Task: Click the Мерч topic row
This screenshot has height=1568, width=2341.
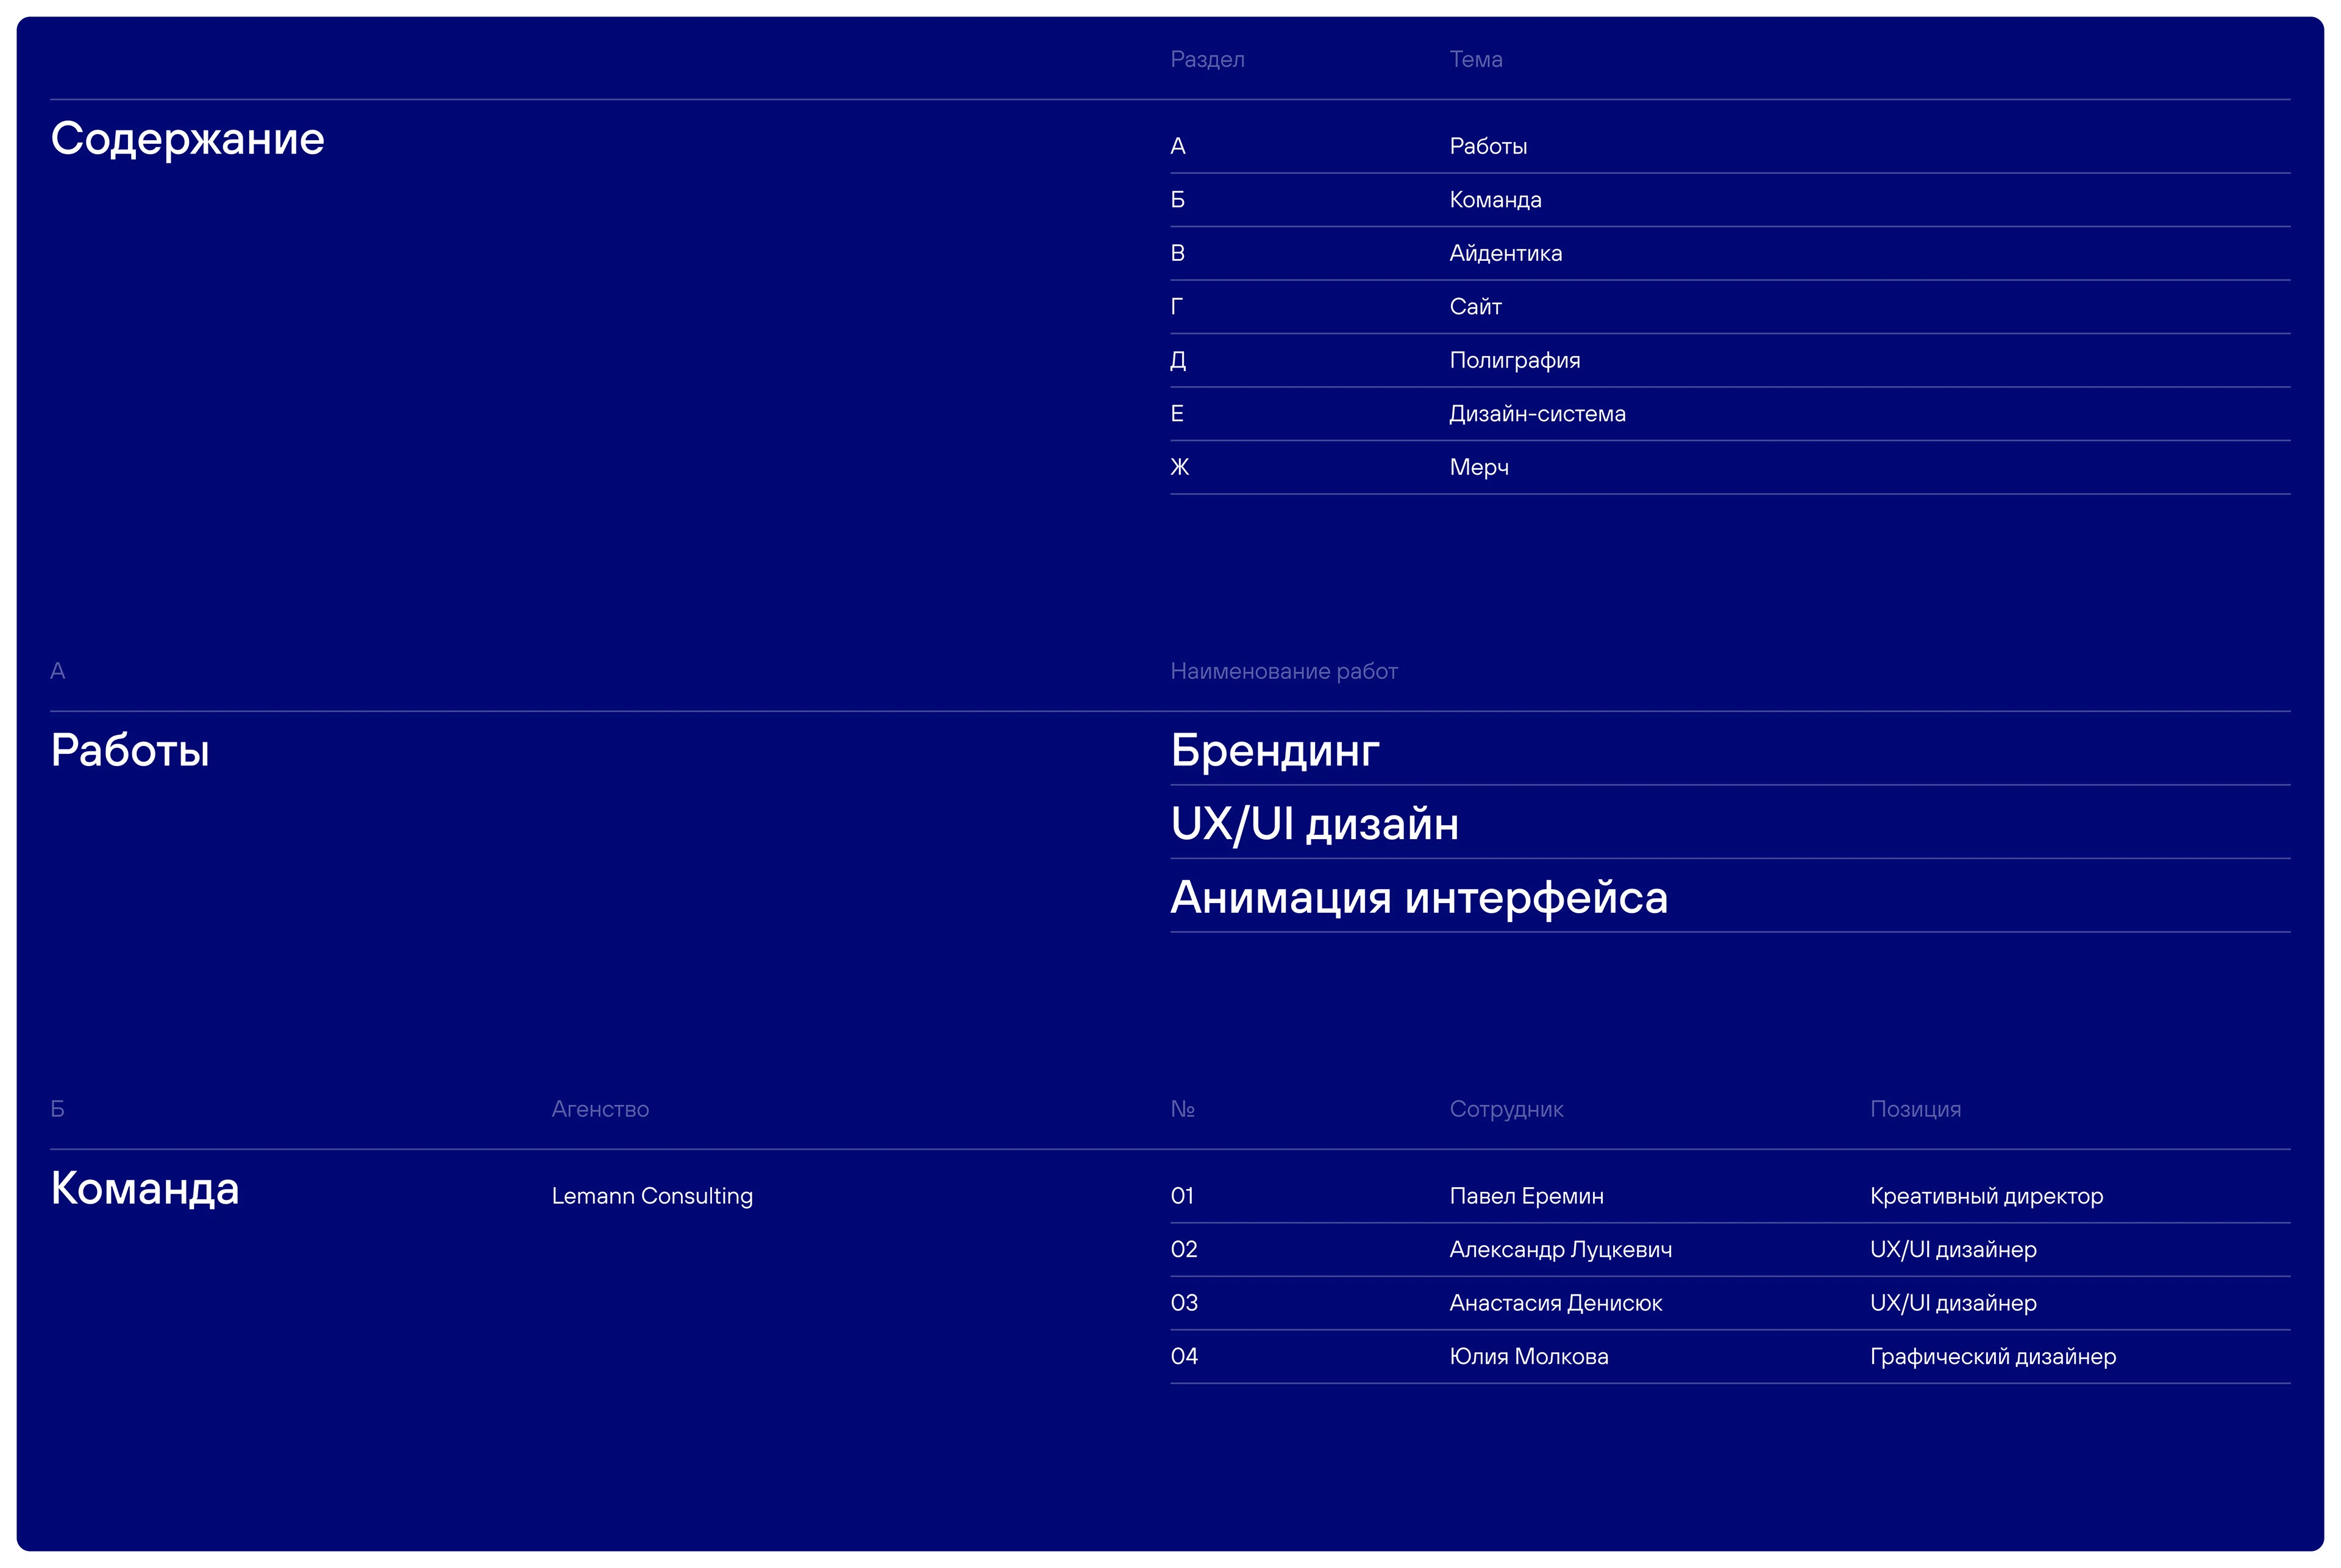Action: [x=1478, y=467]
